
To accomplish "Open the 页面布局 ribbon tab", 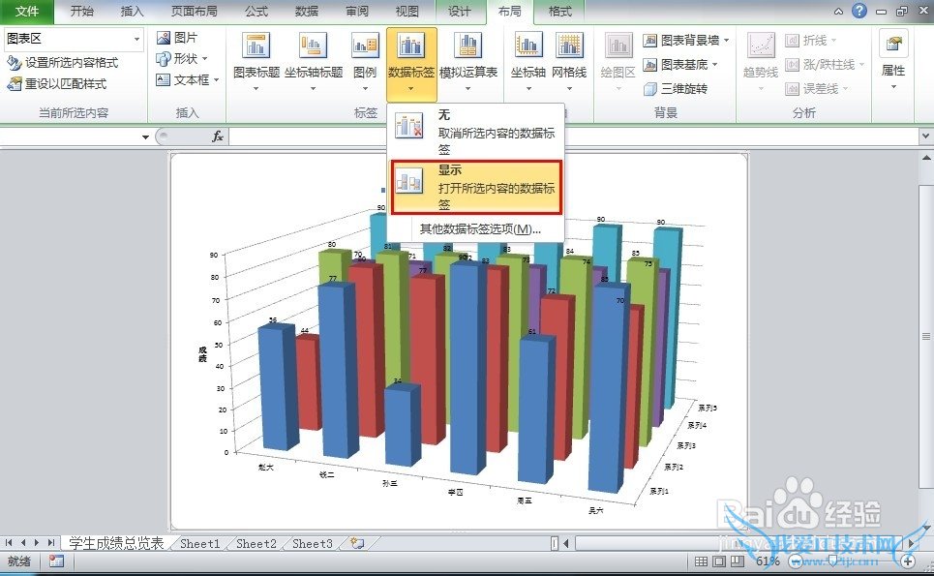I will tap(194, 11).
